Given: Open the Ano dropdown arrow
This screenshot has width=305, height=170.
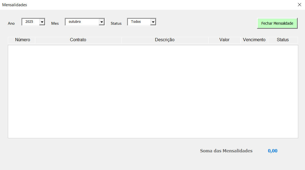Looking at the screenshot, I should click(x=42, y=22).
